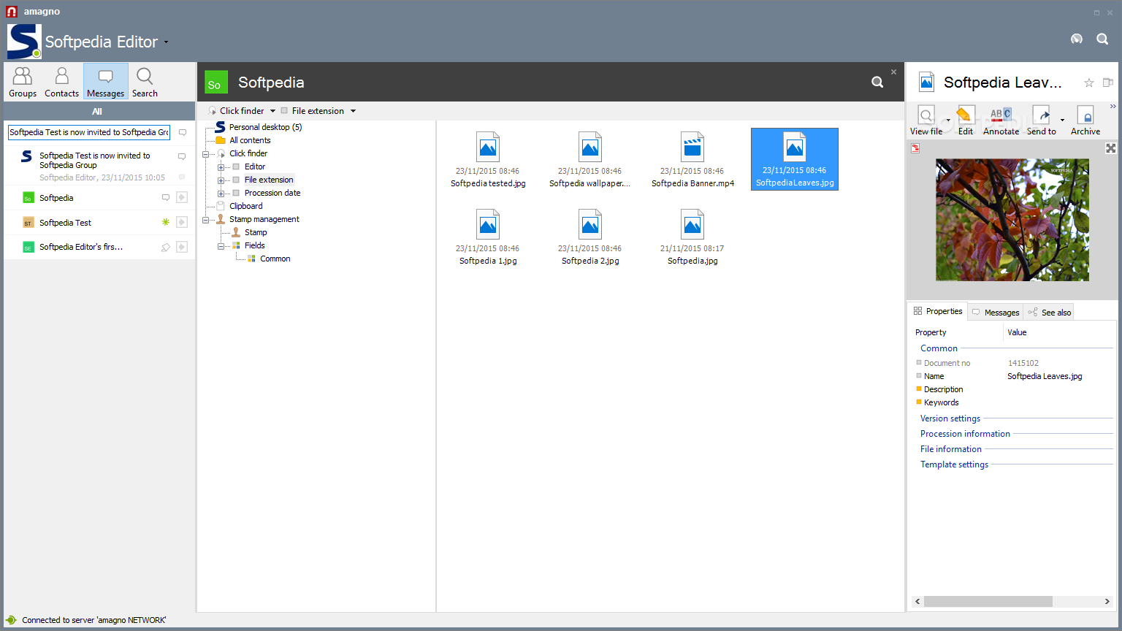Click the green asterisk on Softpedia Test row
1122x631 pixels.
(166, 222)
